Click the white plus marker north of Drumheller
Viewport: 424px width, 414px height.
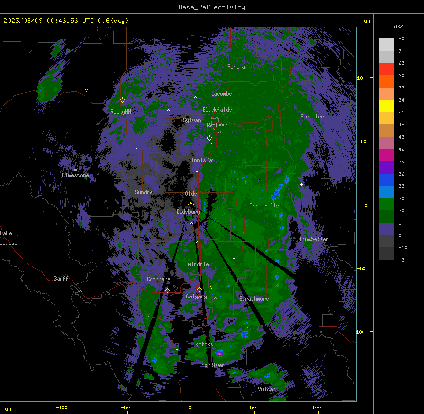(x=301, y=184)
